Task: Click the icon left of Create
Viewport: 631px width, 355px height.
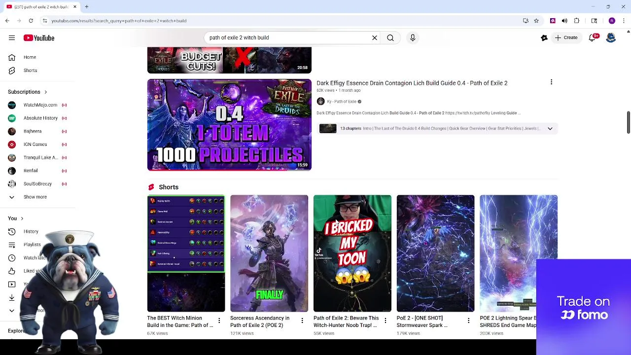Action: tap(544, 38)
